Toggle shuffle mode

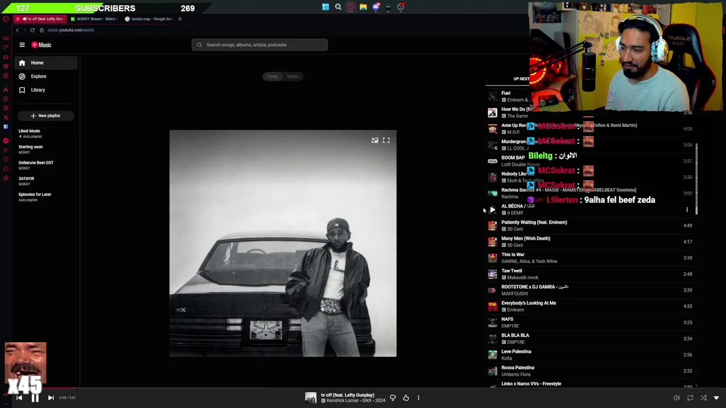point(703,398)
